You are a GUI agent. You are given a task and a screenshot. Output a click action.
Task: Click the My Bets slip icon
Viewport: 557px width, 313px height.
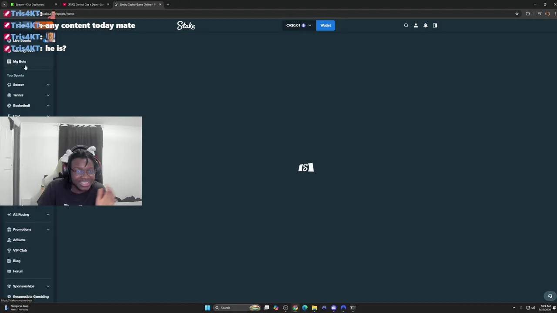(9, 61)
